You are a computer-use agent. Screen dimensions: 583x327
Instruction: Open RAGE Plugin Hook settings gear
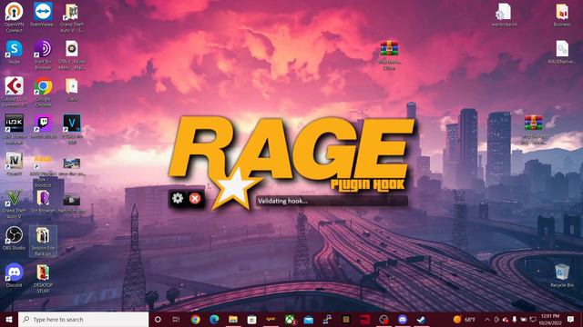click(178, 198)
